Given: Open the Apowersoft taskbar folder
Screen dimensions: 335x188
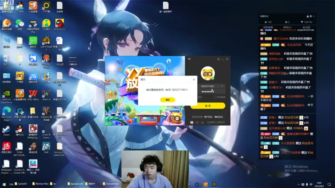Looking at the screenshot, I should 75,184.
